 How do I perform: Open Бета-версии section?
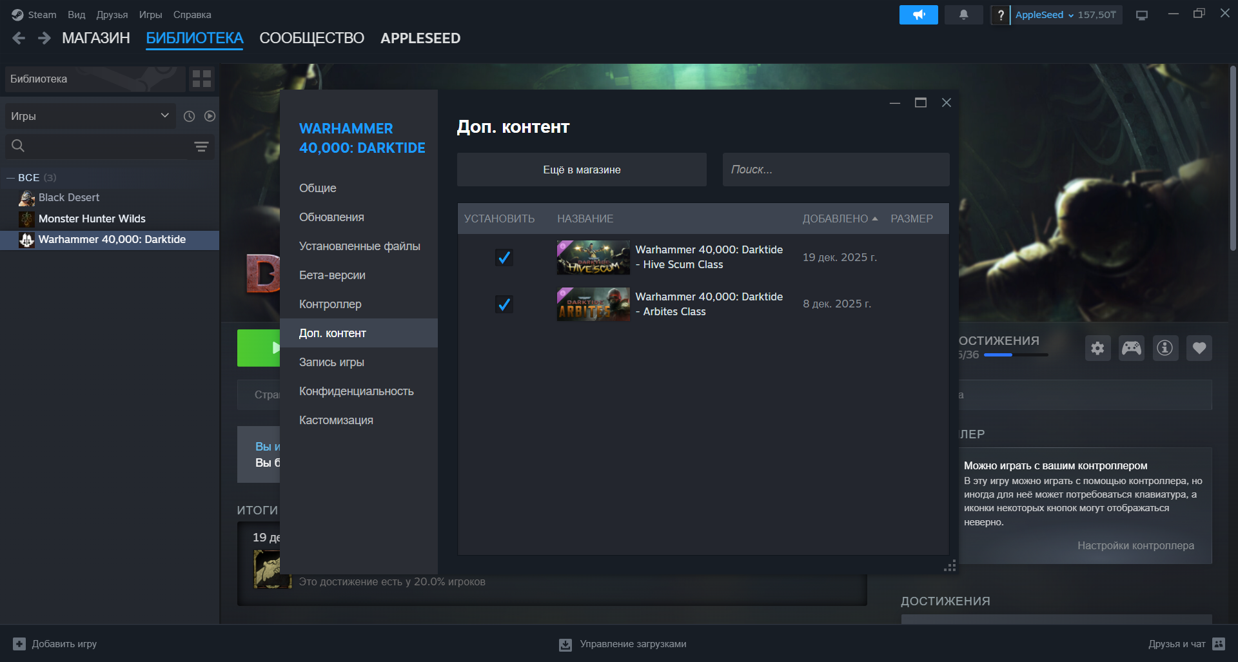click(x=359, y=275)
